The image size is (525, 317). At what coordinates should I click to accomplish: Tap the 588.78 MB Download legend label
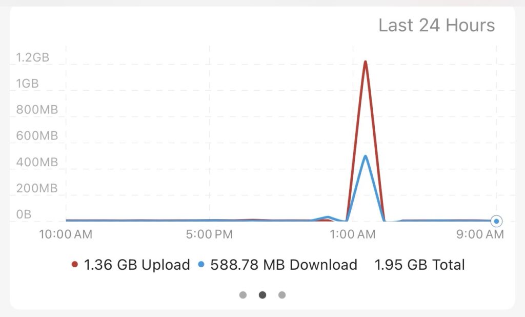point(284,265)
